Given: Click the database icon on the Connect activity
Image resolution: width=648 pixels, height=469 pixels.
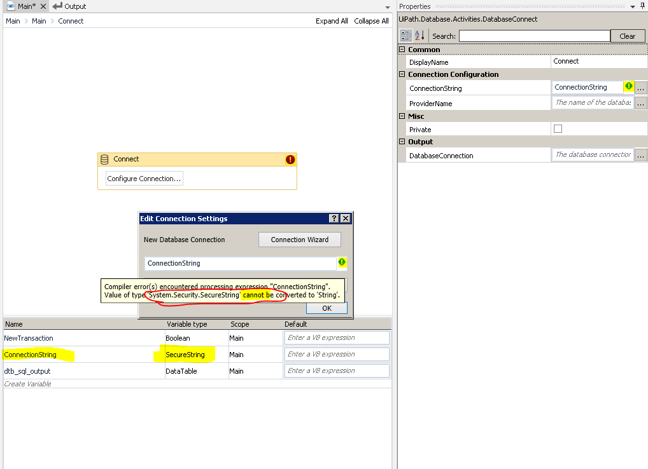Looking at the screenshot, I should pos(104,159).
